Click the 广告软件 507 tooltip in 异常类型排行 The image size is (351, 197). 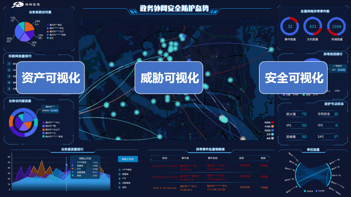[337, 68]
